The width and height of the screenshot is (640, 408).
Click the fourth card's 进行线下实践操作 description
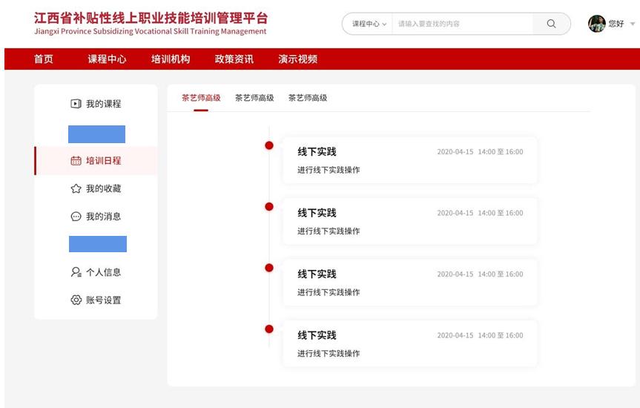pyautogui.click(x=329, y=354)
